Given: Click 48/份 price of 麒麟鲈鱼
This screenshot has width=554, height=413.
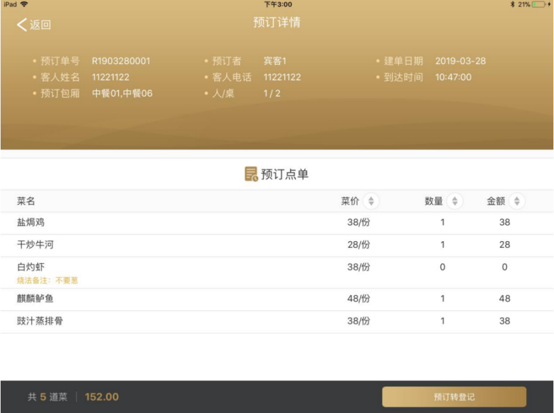Looking at the screenshot, I should tap(359, 298).
